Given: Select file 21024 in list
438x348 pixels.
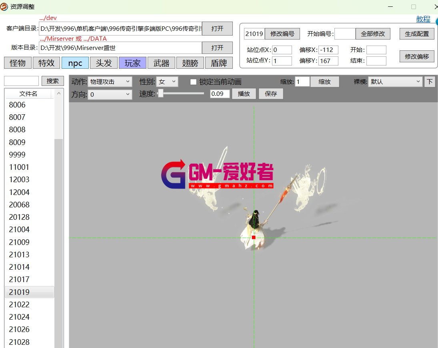Looking at the screenshot, I should pyautogui.click(x=30, y=317).
